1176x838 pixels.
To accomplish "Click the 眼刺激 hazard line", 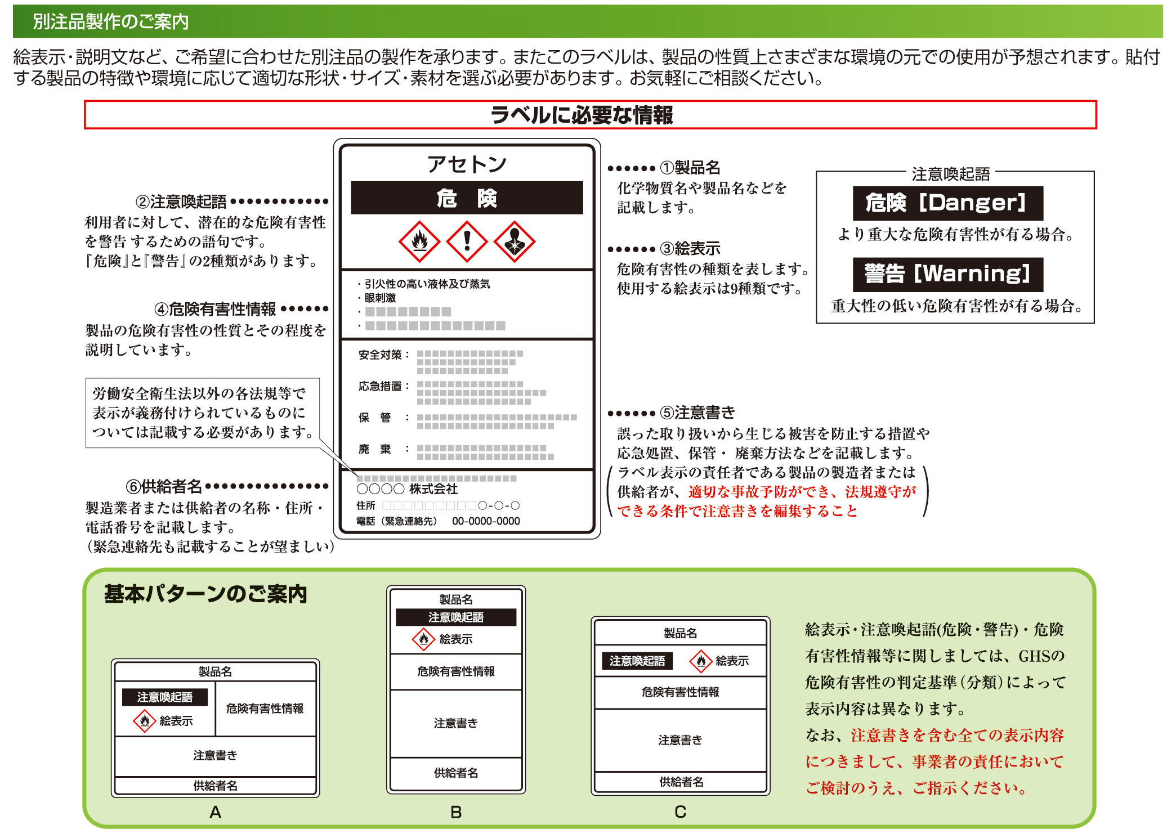I will [377, 298].
